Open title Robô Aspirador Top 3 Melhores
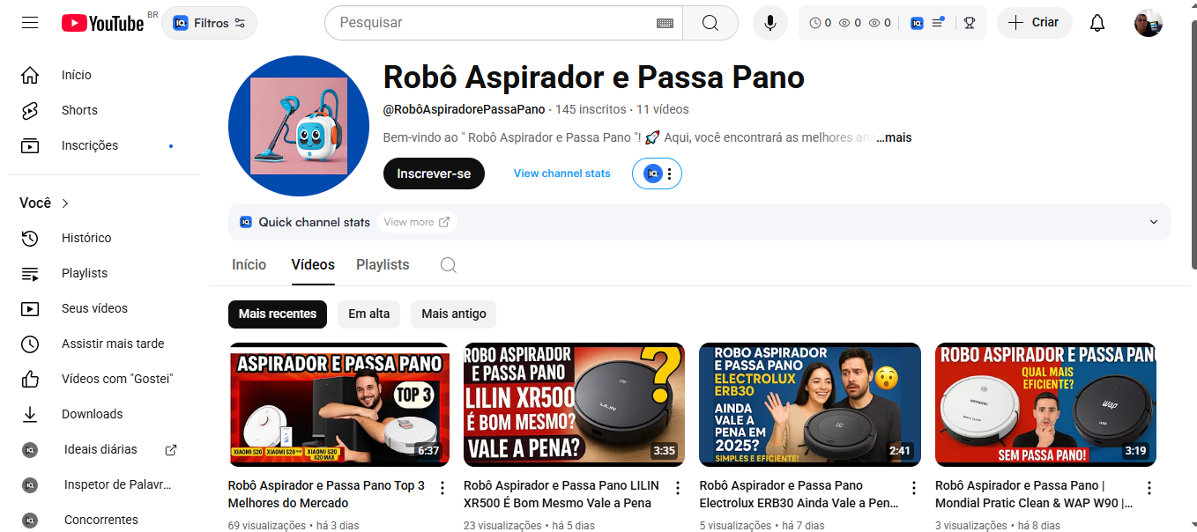 [326, 494]
